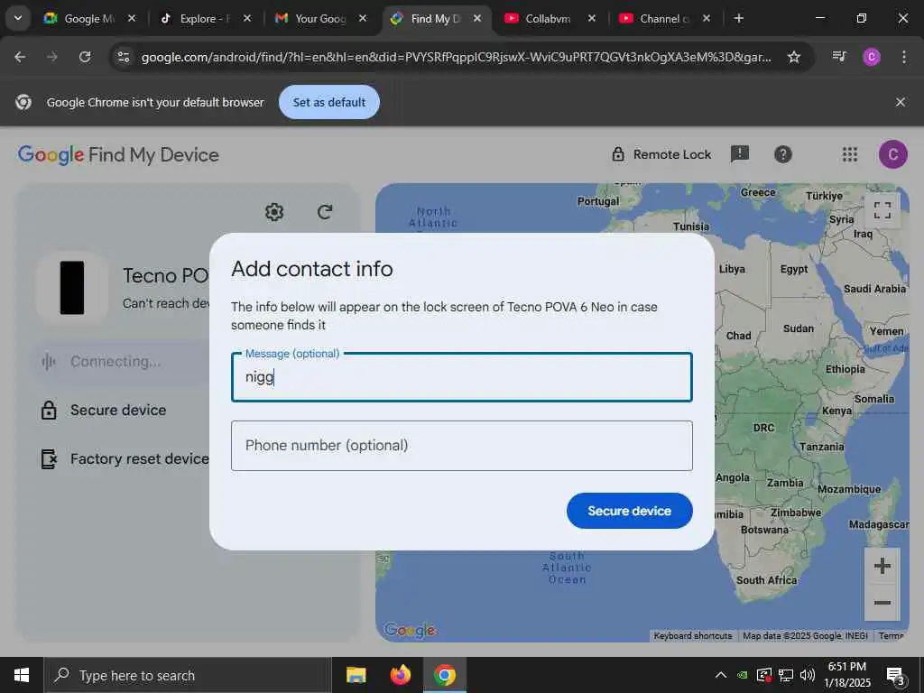
Task: Select the Tecno POVA phone thumbnail
Action: (72, 288)
